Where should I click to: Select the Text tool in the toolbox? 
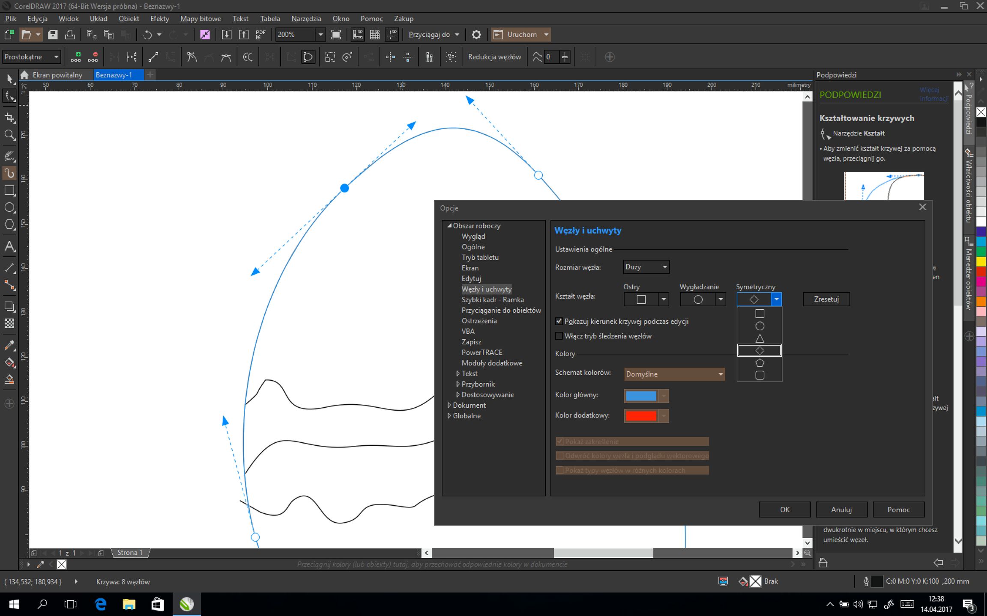pyautogui.click(x=9, y=246)
